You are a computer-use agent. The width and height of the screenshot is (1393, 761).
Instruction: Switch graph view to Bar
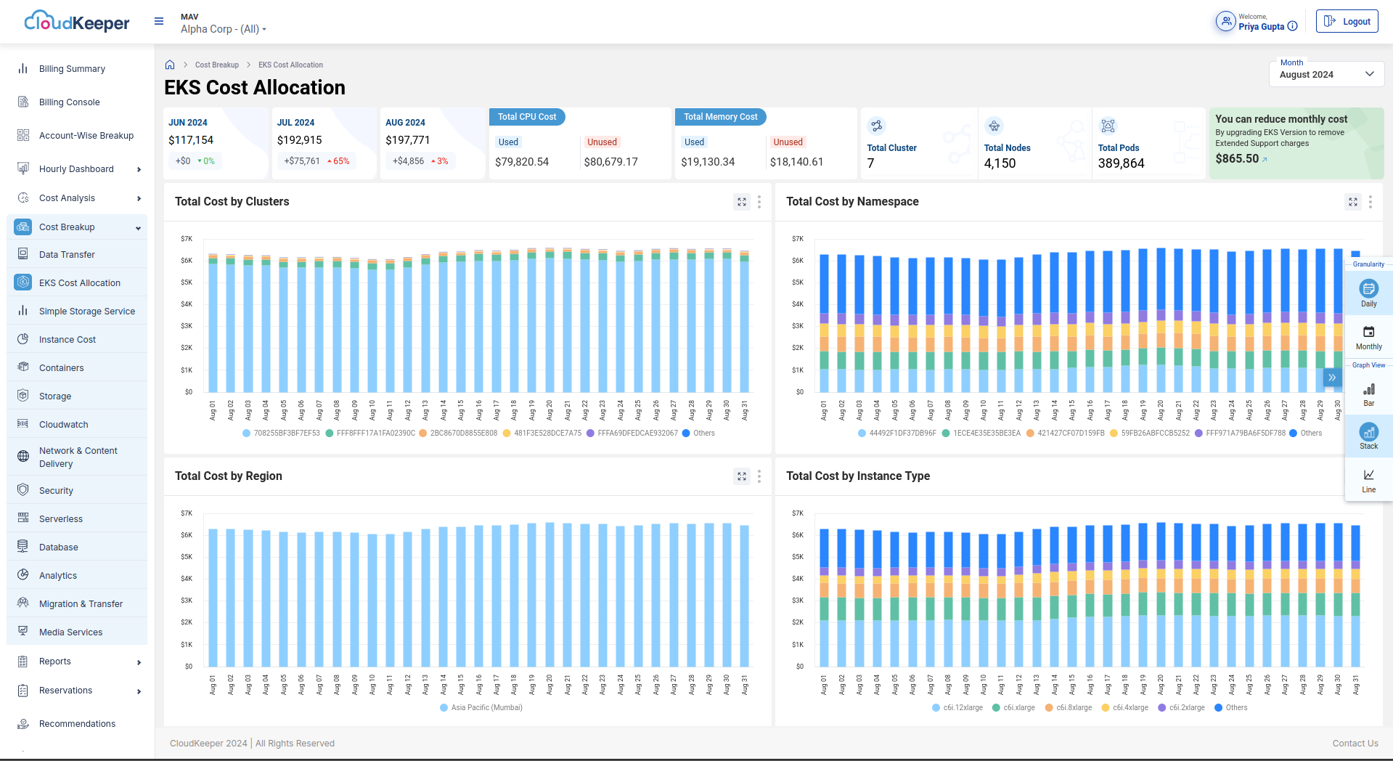[x=1368, y=393]
